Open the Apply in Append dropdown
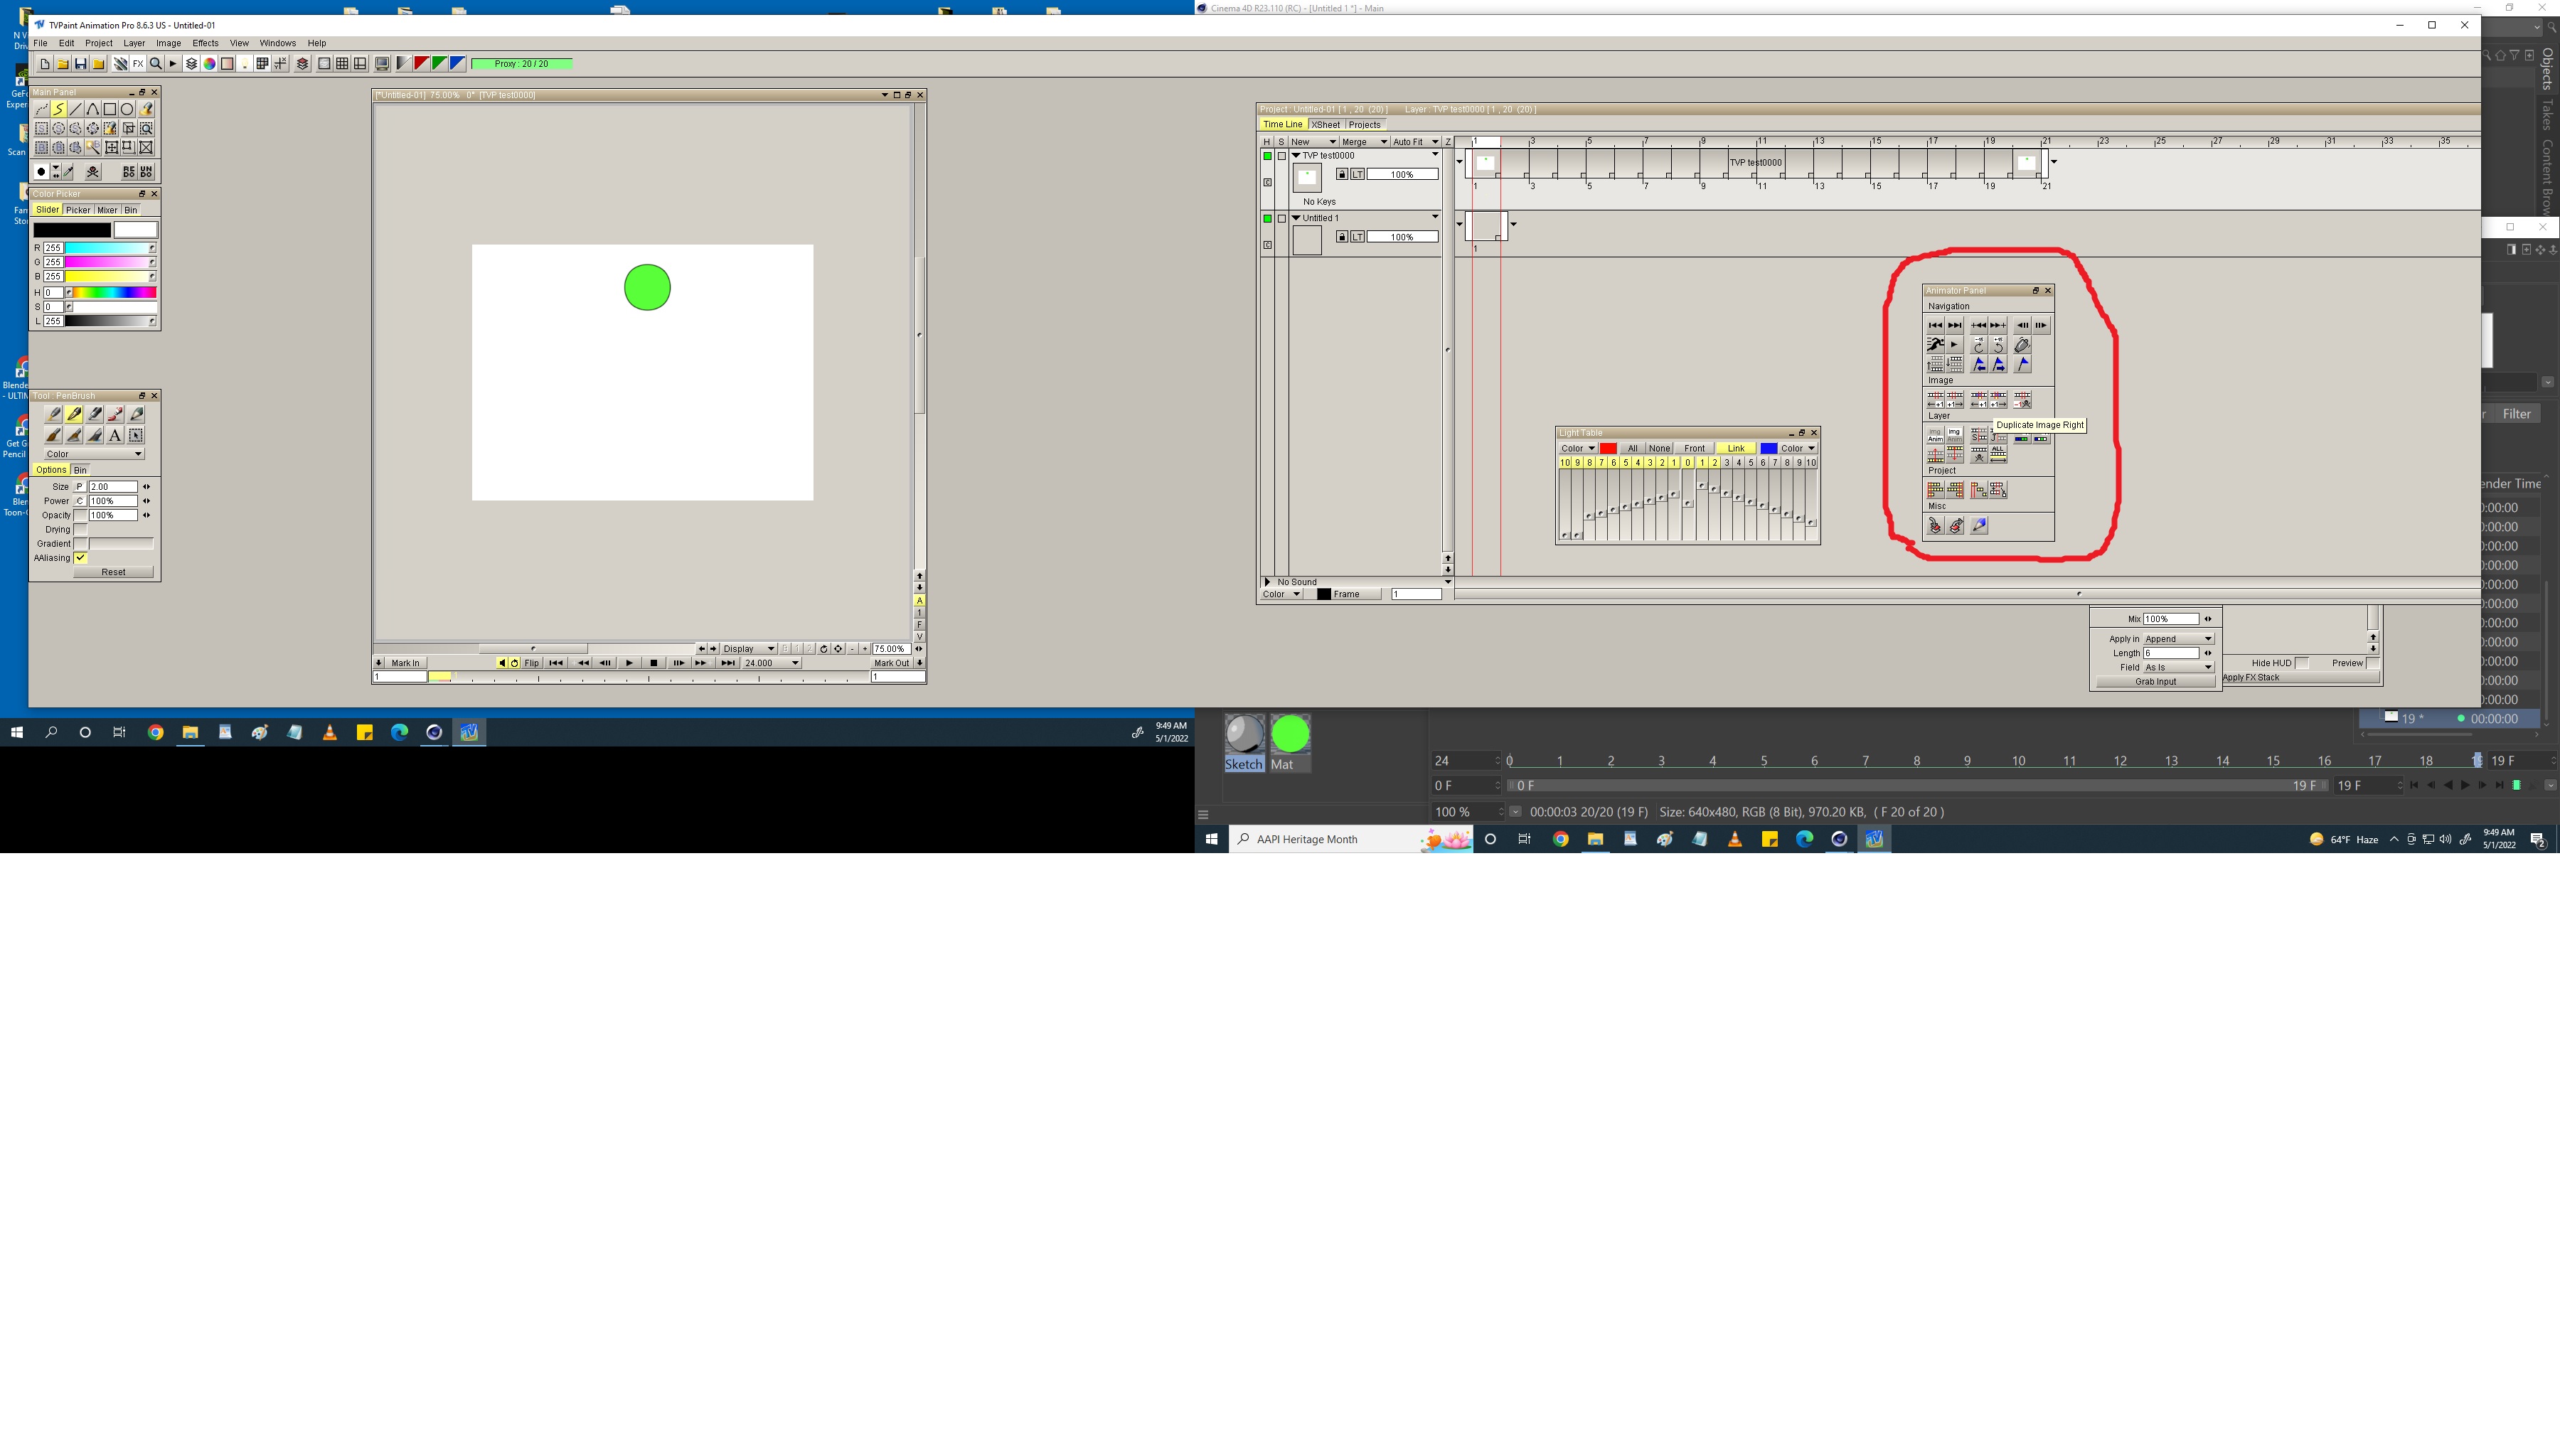 pos(2179,639)
